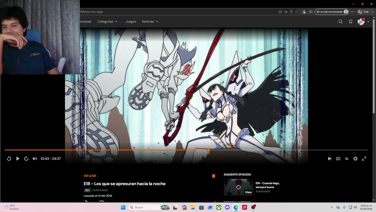Viewport: 376px width, 212px height.
Task: Open the Edge settings and more menu
Action: 353,12
